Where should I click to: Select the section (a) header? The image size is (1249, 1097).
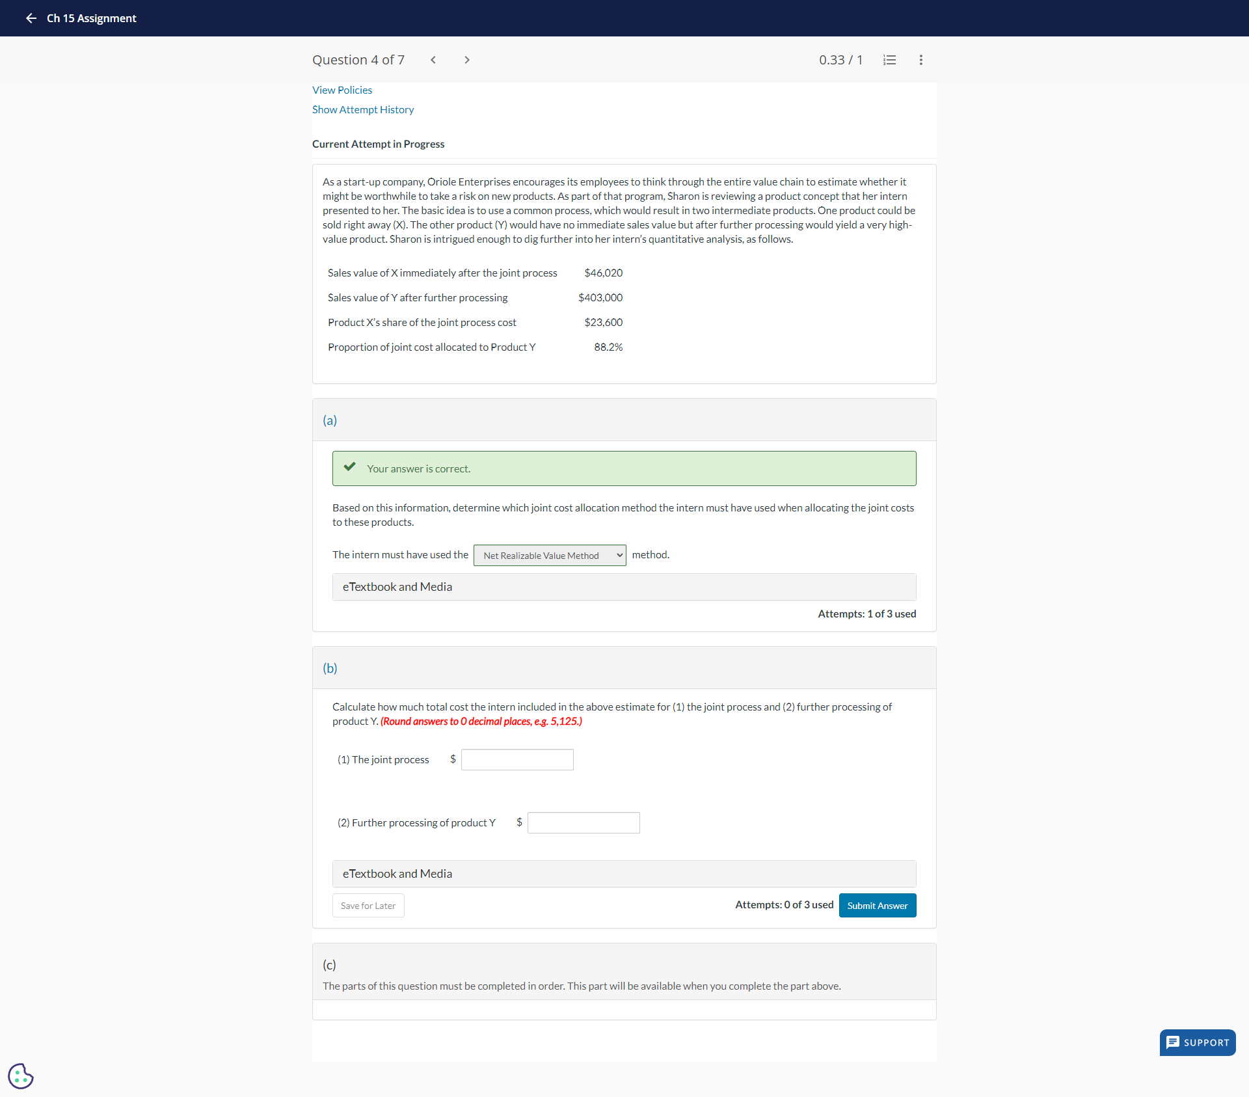click(x=330, y=420)
